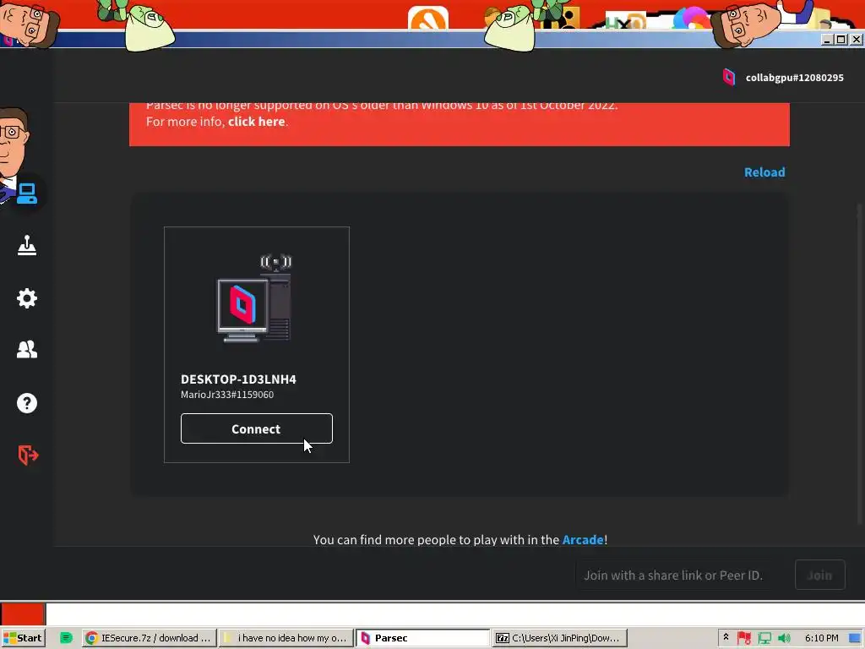Click the Join button
The height and width of the screenshot is (649, 865).
(819, 575)
